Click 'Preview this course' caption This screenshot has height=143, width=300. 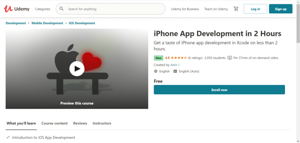point(77,103)
